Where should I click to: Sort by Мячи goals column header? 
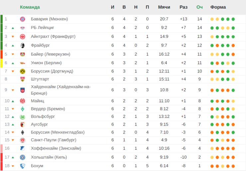(x=164, y=7)
